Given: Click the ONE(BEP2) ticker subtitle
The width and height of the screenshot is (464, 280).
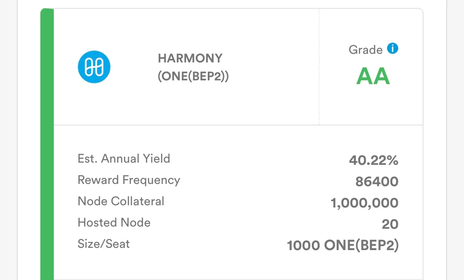Looking at the screenshot, I should tap(193, 76).
